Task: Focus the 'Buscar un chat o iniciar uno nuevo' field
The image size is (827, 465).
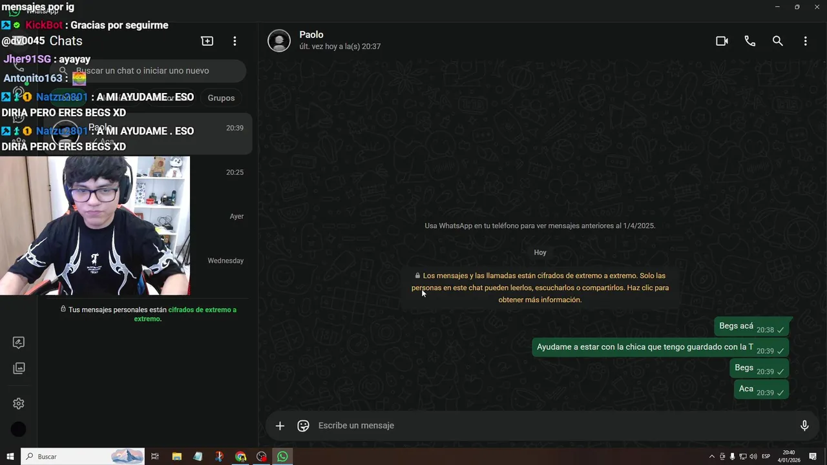Action: 149,71
